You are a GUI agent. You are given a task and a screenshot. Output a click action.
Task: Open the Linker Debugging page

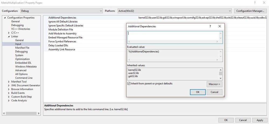point(21,51)
